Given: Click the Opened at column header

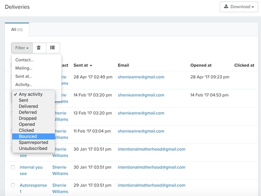Looking at the screenshot, I should coord(201,65).
